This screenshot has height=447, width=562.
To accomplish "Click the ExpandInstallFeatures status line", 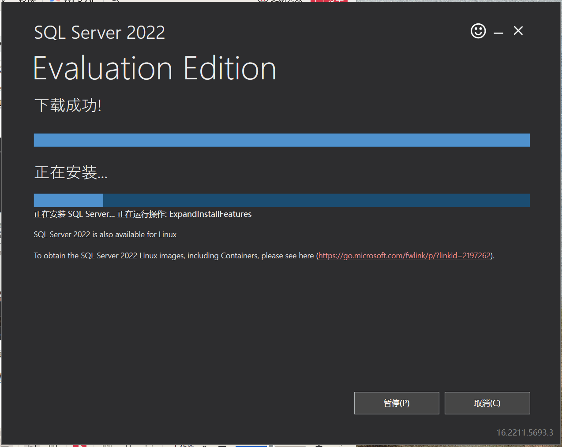I will click(x=142, y=214).
